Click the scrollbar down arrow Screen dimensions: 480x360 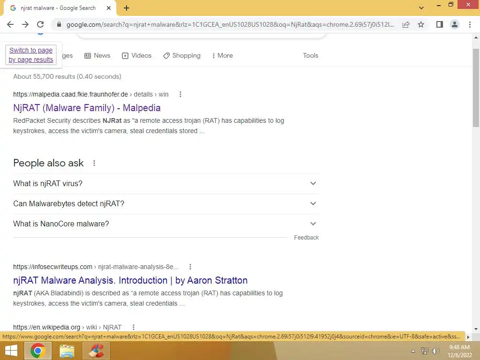476,329
